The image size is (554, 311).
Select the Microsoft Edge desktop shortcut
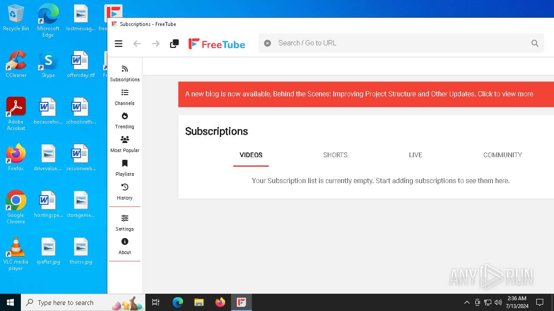pyautogui.click(x=48, y=20)
